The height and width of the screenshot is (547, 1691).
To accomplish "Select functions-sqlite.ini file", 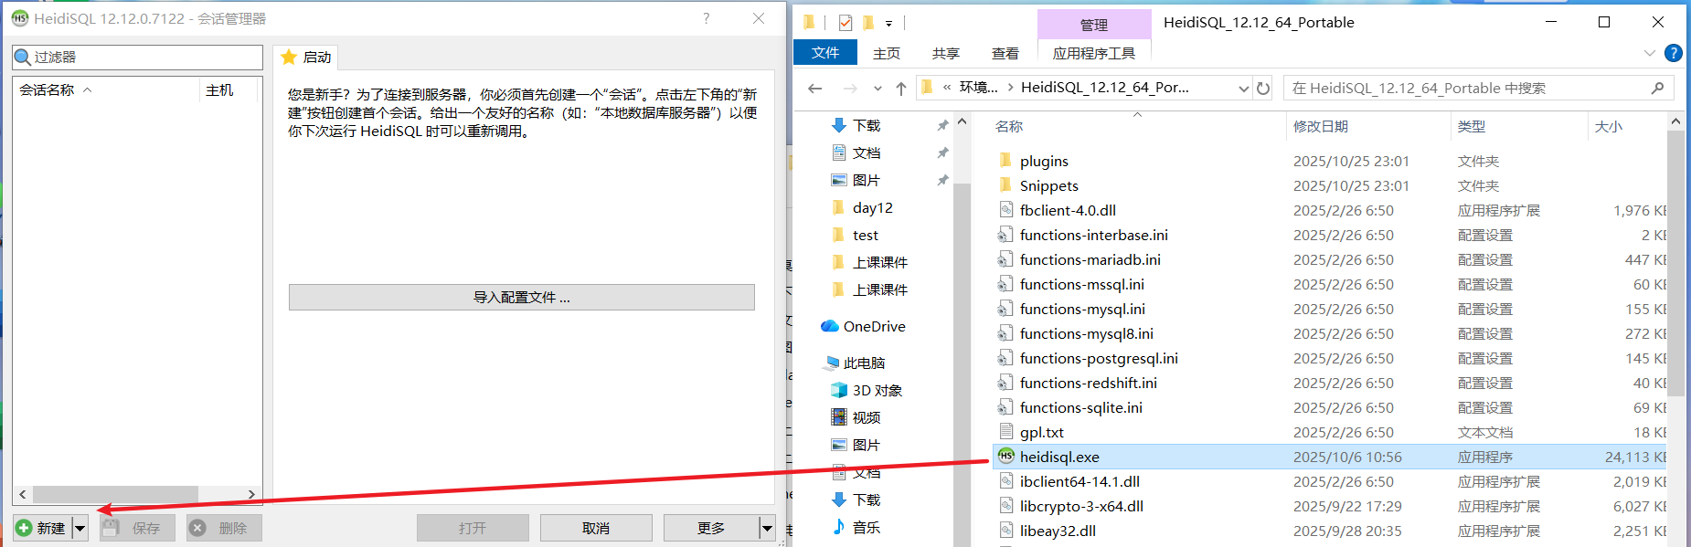I will point(1081,407).
